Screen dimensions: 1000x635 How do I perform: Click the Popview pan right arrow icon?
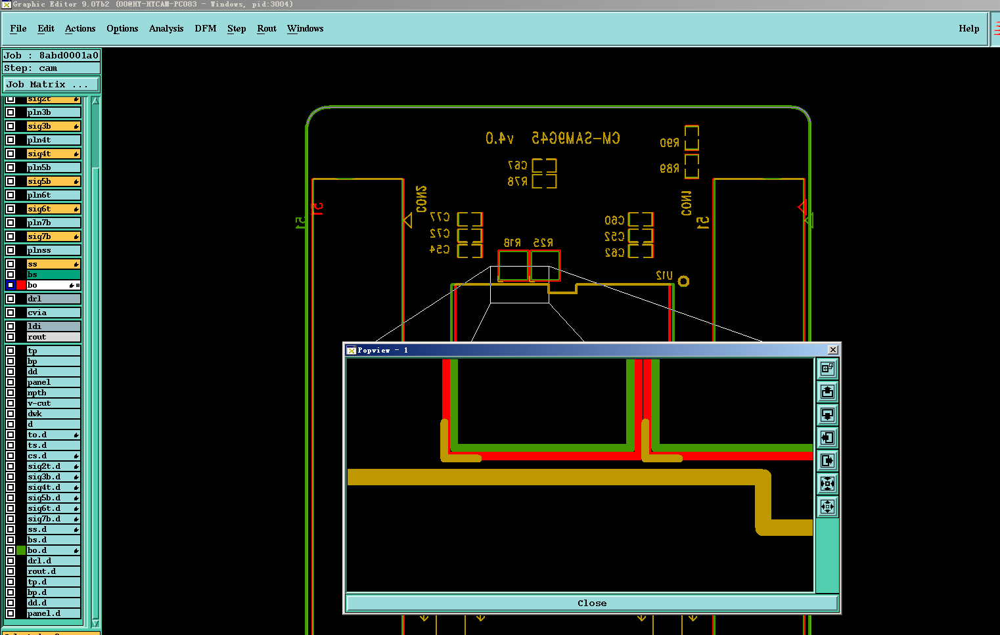(827, 460)
